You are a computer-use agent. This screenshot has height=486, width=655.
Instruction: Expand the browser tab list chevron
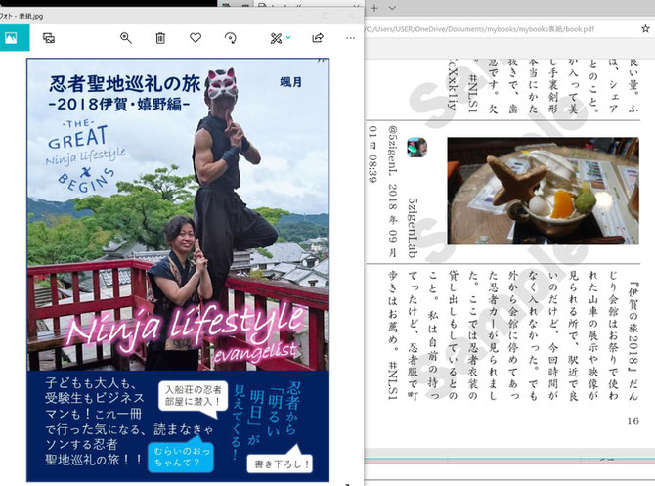pyautogui.click(x=392, y=8)
